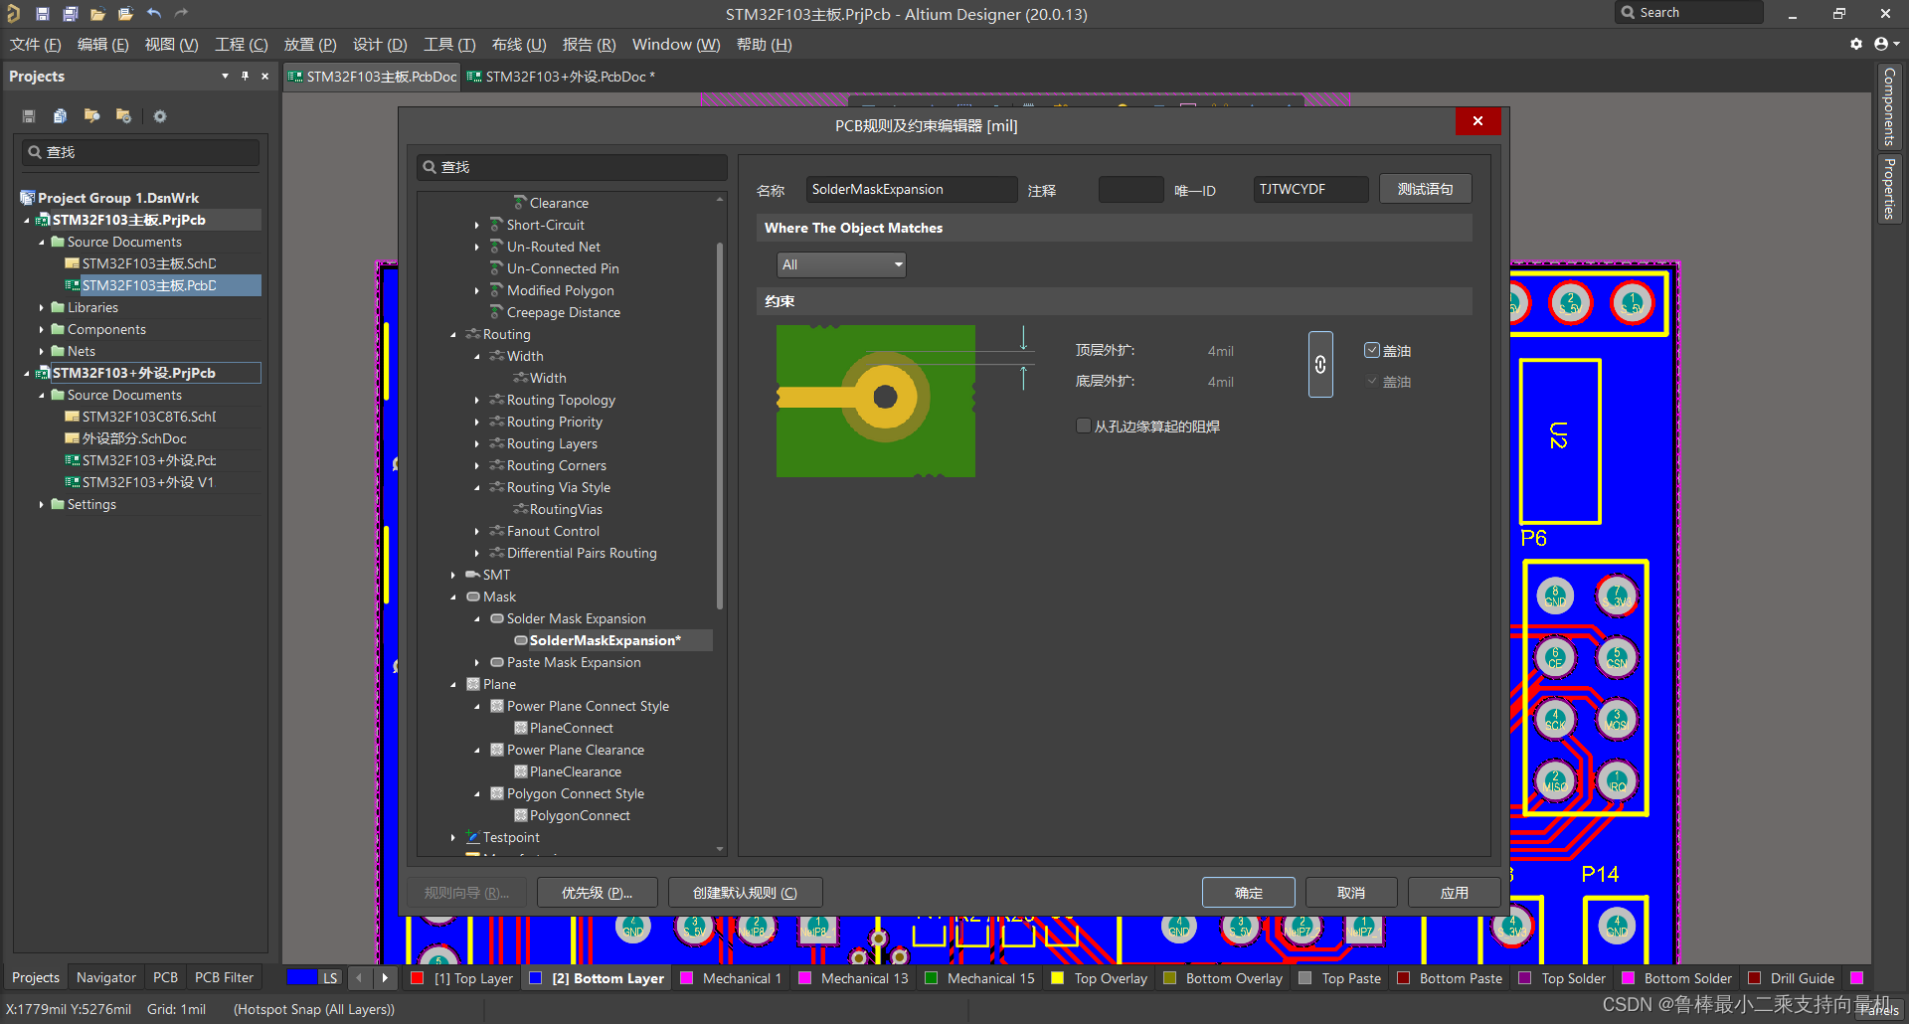Expand the Testpoint rule category
1909x1024 pixels.
click(x=453, y=838)
